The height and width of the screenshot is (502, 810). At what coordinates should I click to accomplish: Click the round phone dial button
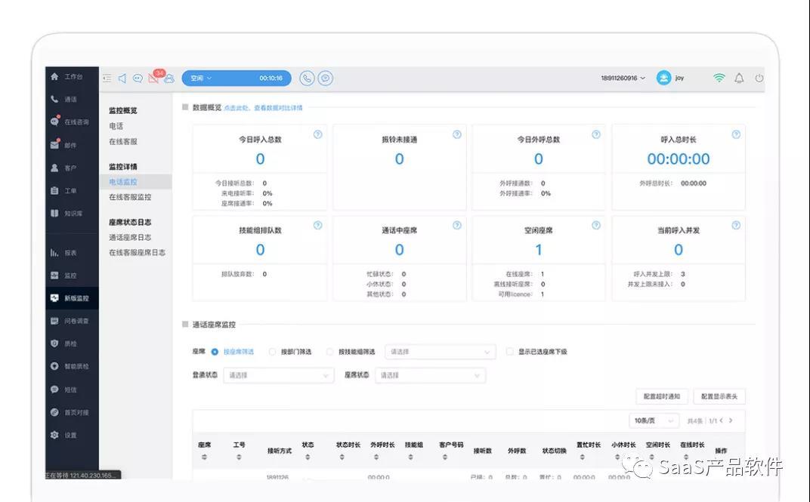click(307, 79)
